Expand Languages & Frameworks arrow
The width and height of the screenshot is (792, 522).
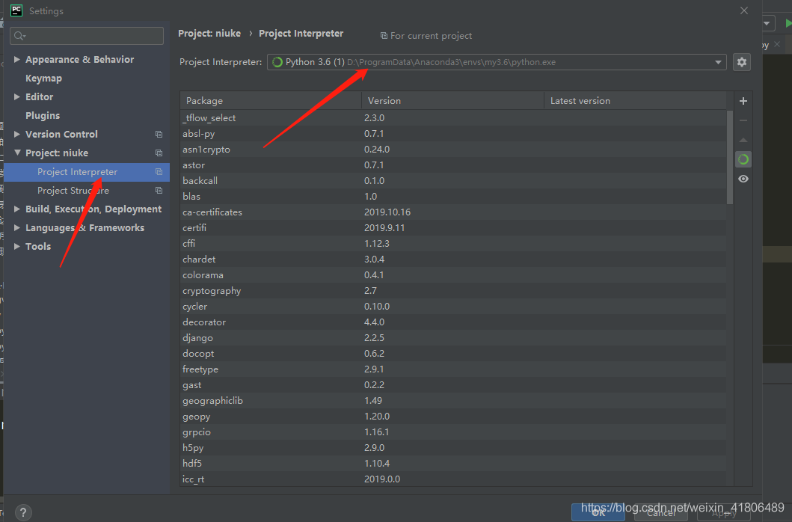coord(16,228)
